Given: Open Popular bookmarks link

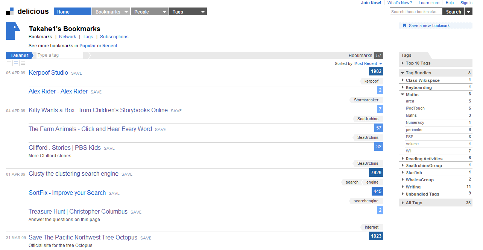Looking at the screenshot, I should [x=88, y=46].
